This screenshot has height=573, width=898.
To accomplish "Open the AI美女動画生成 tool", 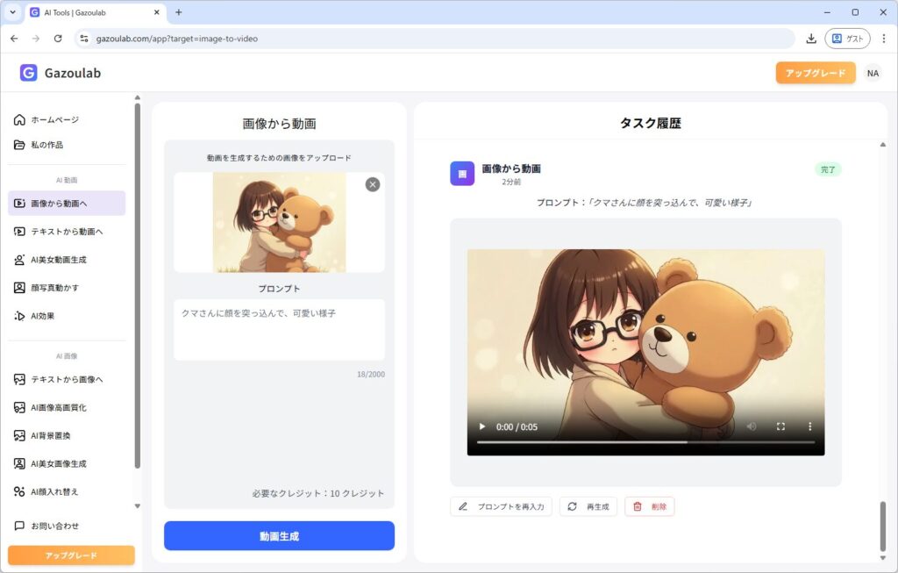I will tap(59, 260).
